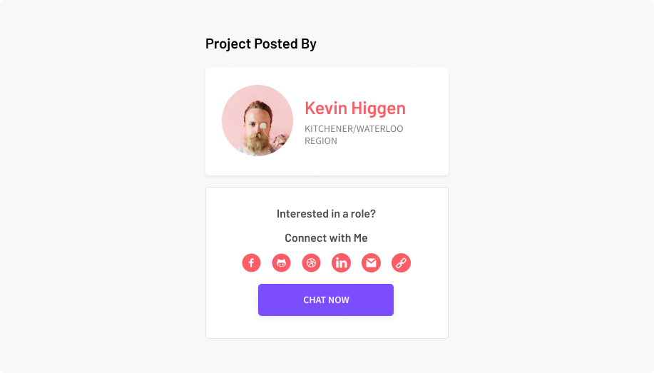This screenshot has height=373, width=654.
Task: Click the Connect with Me label
Action: [x=326, y=237]
